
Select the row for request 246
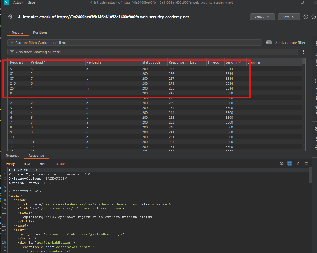coord(155,83)
